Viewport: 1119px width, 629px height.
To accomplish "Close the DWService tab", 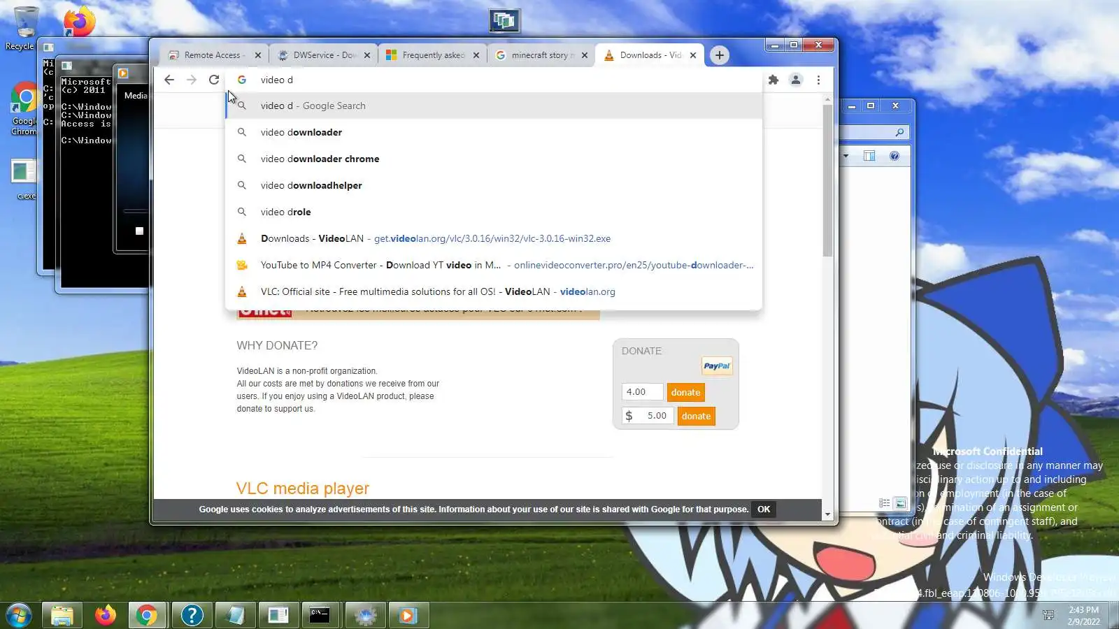I will tap(367, 55).
